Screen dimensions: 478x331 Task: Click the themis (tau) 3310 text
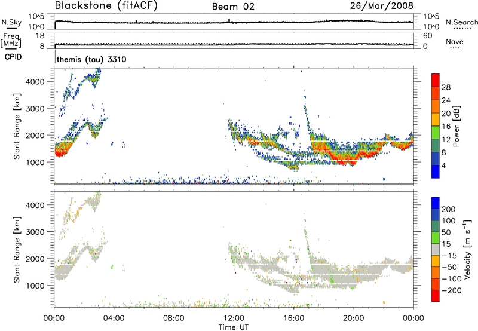[91, 59]
